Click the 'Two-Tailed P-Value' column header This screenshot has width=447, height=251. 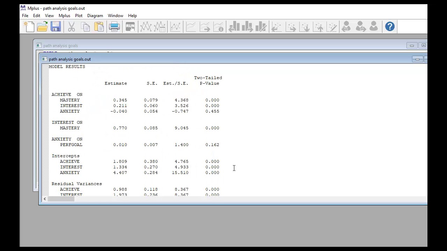point(208,81)
